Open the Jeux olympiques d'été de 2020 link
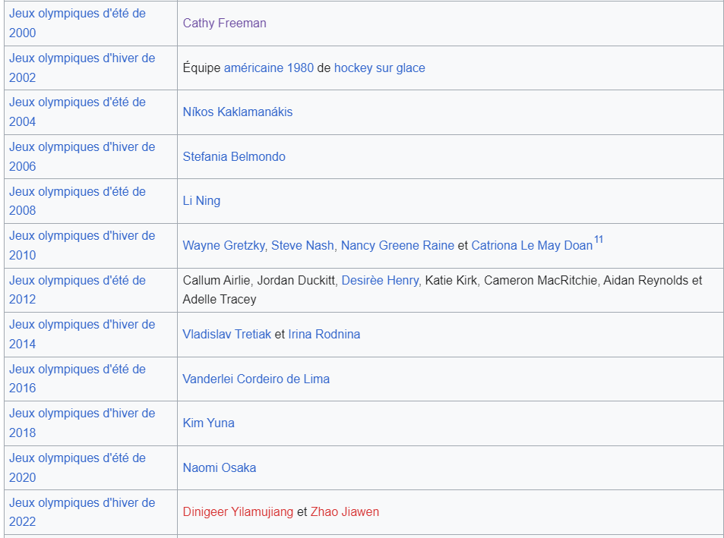 [x=77, y=467]
